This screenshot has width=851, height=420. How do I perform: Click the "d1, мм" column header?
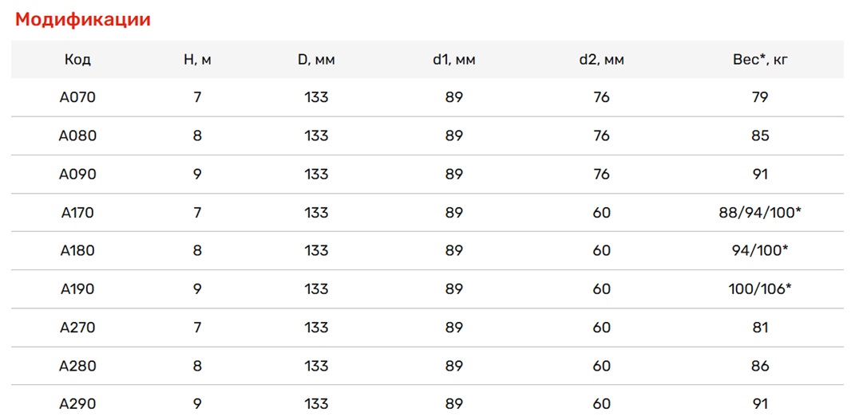(453, 60)
